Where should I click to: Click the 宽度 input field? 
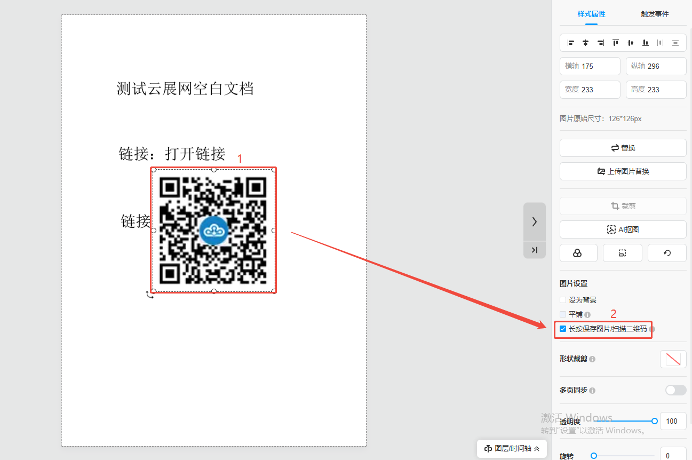coord(599,90)
